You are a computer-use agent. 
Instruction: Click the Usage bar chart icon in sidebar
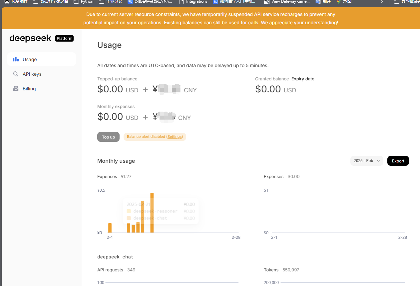click(16, 59)
